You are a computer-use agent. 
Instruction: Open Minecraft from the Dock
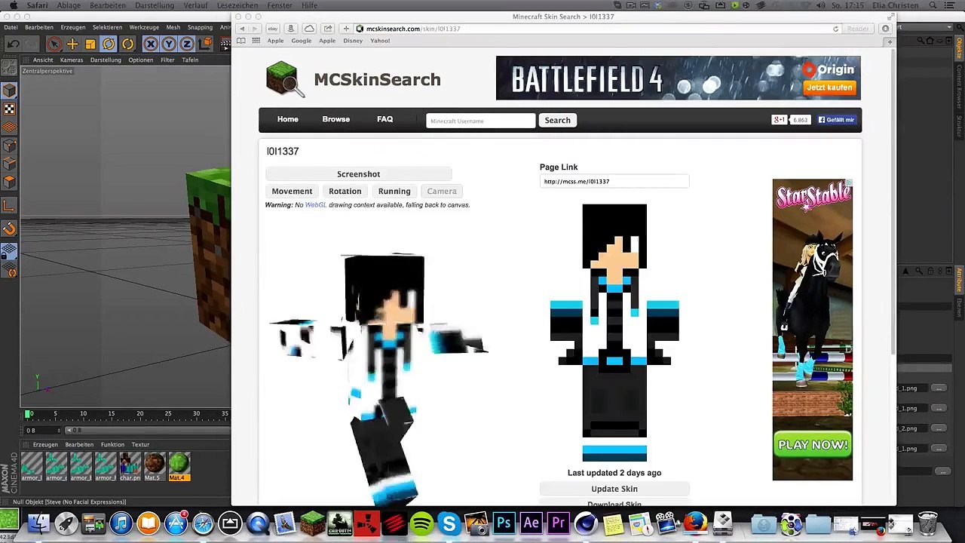(312, 523)
